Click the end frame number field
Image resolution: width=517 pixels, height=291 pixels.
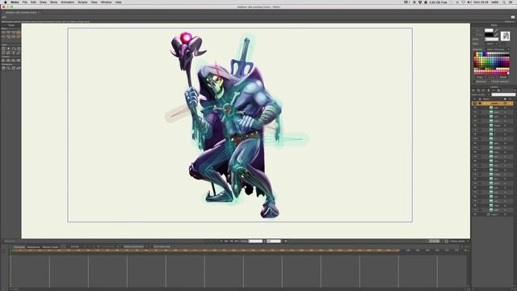pos(274,241)
